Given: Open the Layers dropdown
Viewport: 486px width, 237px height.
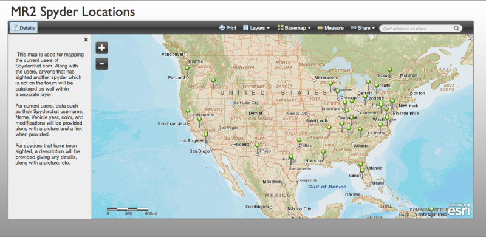Looking at the screenshot, I should point(256,28).
